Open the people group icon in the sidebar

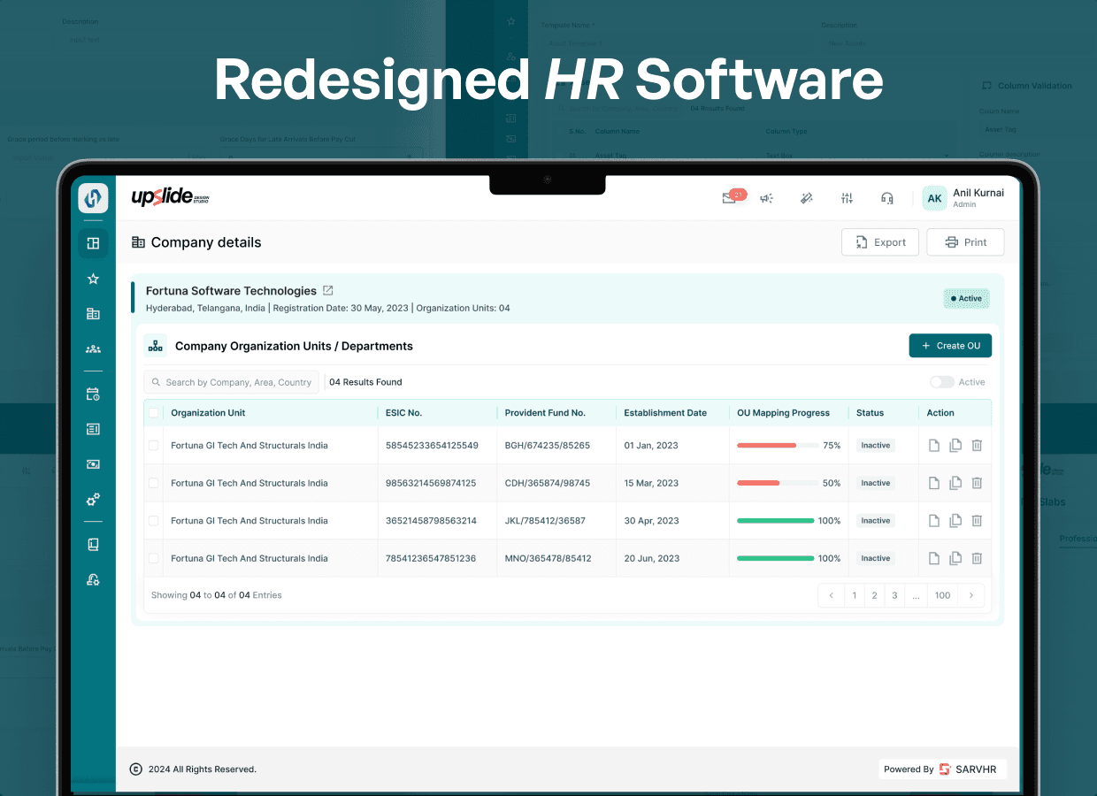pos(93,349)
